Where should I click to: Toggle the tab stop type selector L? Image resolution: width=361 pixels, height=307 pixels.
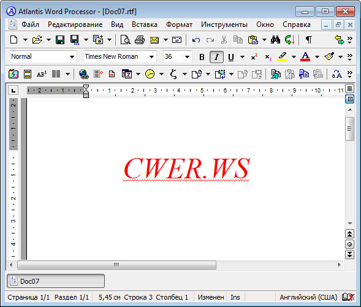click(x=13, y=91)
